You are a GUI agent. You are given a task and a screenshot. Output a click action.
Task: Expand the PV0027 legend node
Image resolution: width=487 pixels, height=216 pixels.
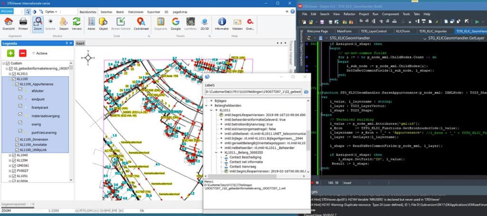tap(10, 171)
